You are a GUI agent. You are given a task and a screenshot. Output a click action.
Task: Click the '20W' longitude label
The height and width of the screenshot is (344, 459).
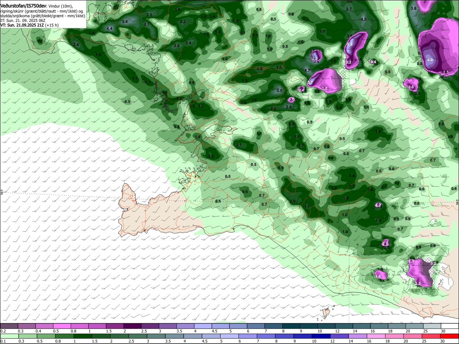(x=349, y=2)
